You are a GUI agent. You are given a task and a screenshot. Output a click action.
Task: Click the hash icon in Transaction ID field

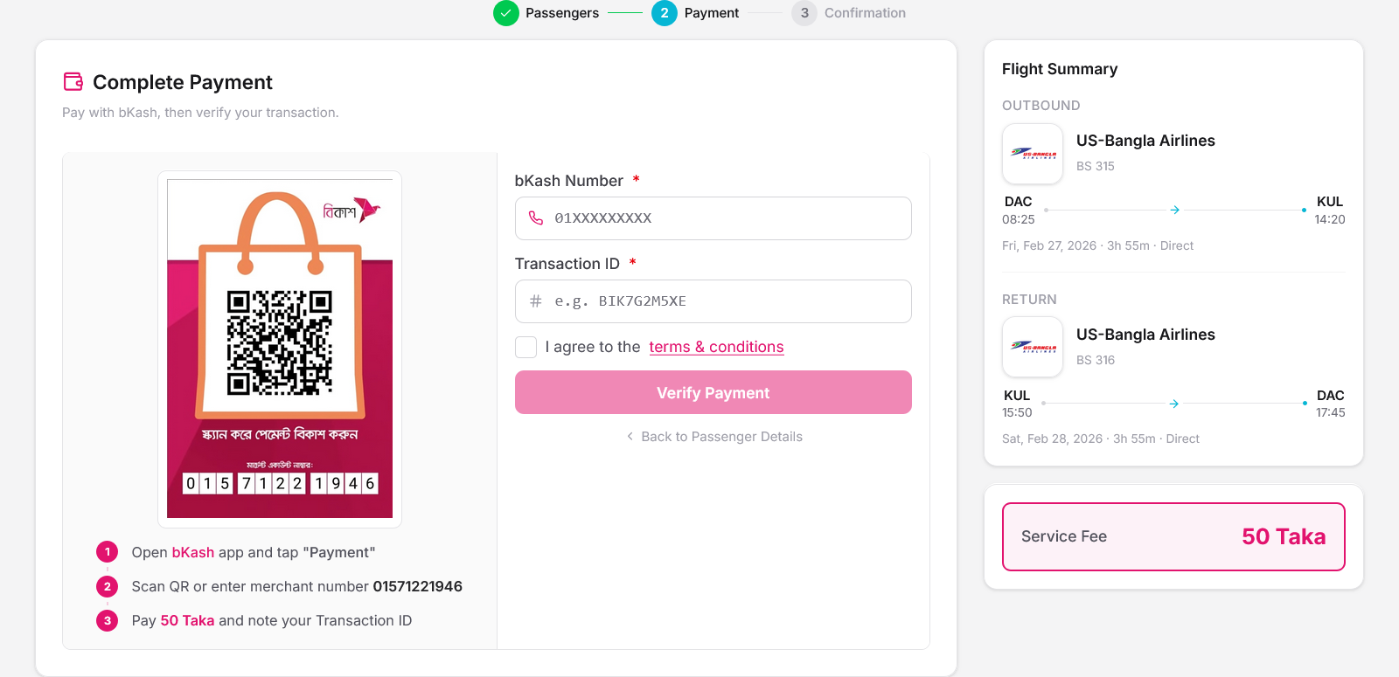tap(536, 301)
